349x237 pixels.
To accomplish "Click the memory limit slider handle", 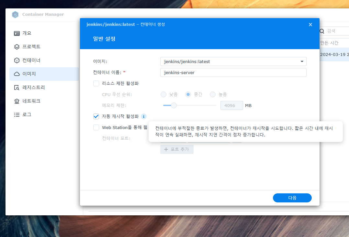I will tap(174, 105).
